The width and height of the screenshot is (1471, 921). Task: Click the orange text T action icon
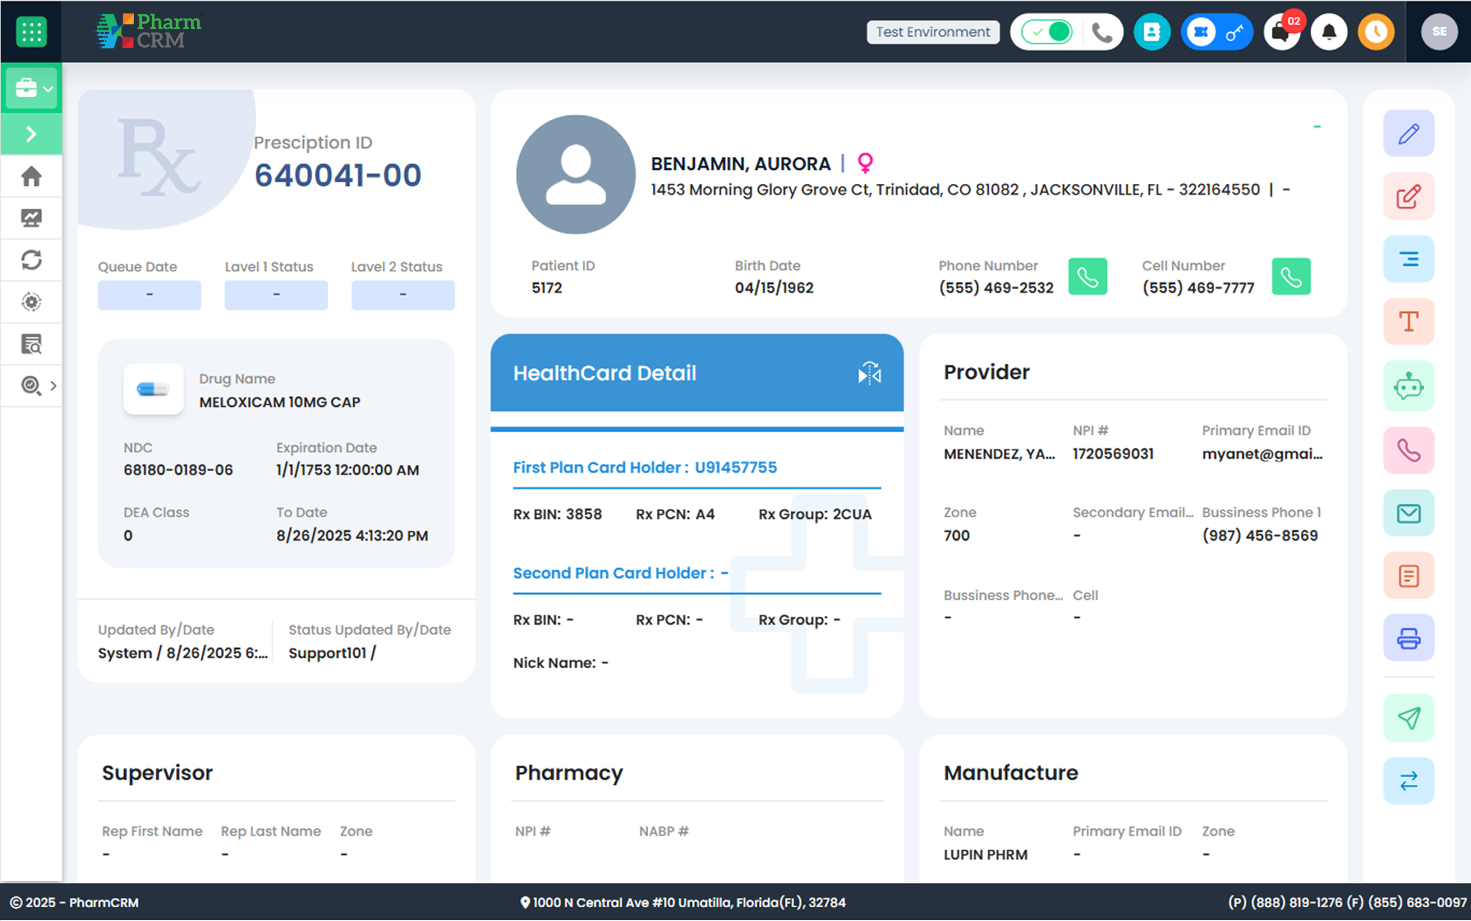1408,321
